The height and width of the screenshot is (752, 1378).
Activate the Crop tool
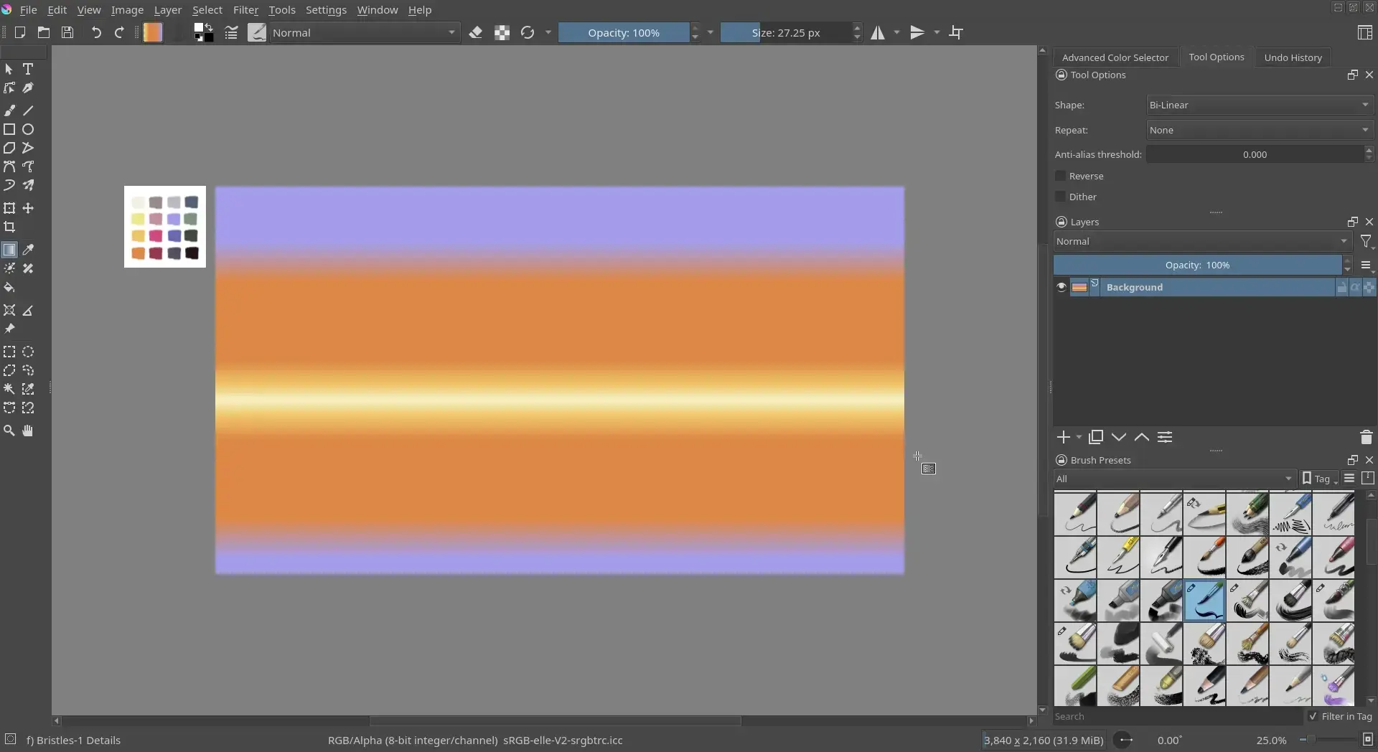coord(9,227)
